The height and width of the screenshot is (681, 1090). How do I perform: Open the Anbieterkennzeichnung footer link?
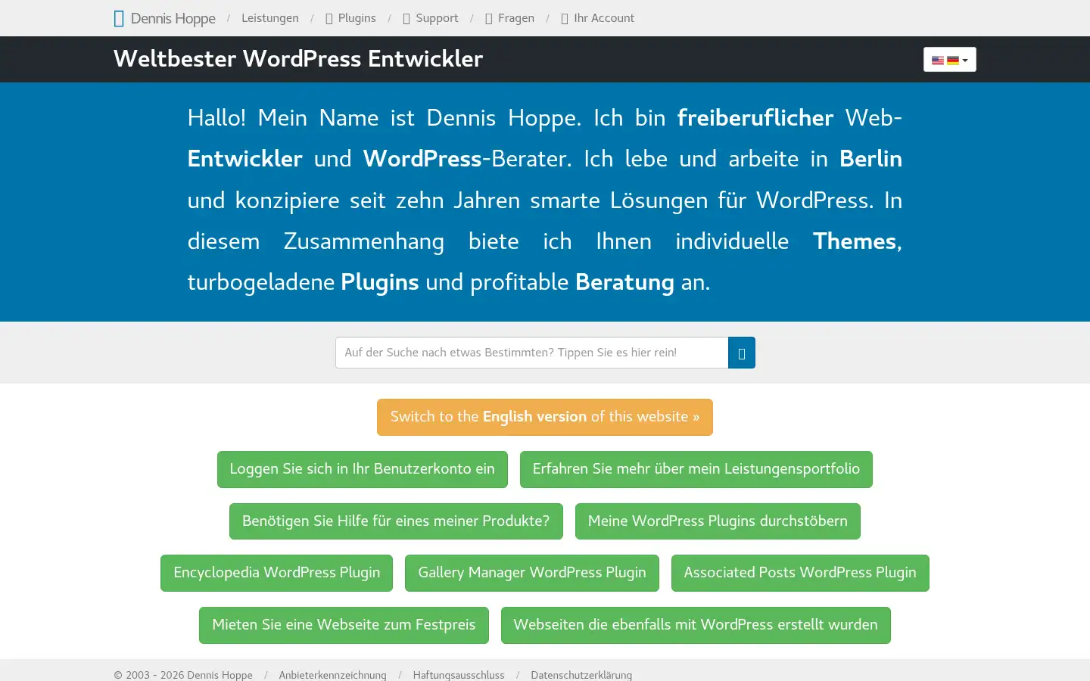[x=332, y=675]
